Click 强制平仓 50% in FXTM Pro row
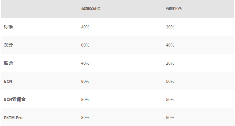Image resolution: width=235 pixels, height=126 pixels. tap(170, 118)
